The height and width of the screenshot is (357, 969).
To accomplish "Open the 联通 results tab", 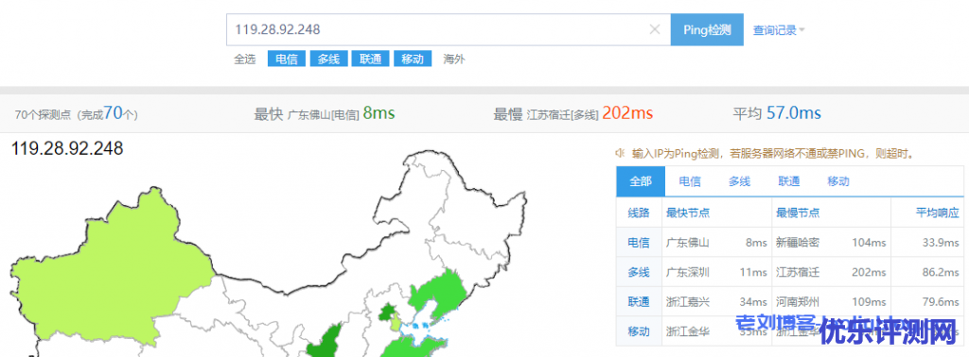I will coord(789,181).
